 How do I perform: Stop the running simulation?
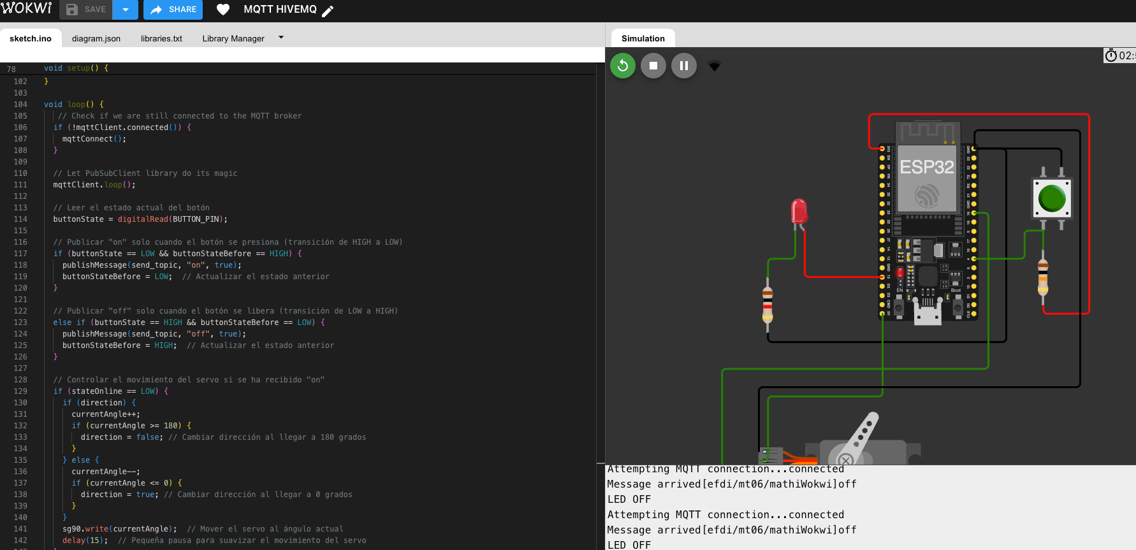pos(653,66)
